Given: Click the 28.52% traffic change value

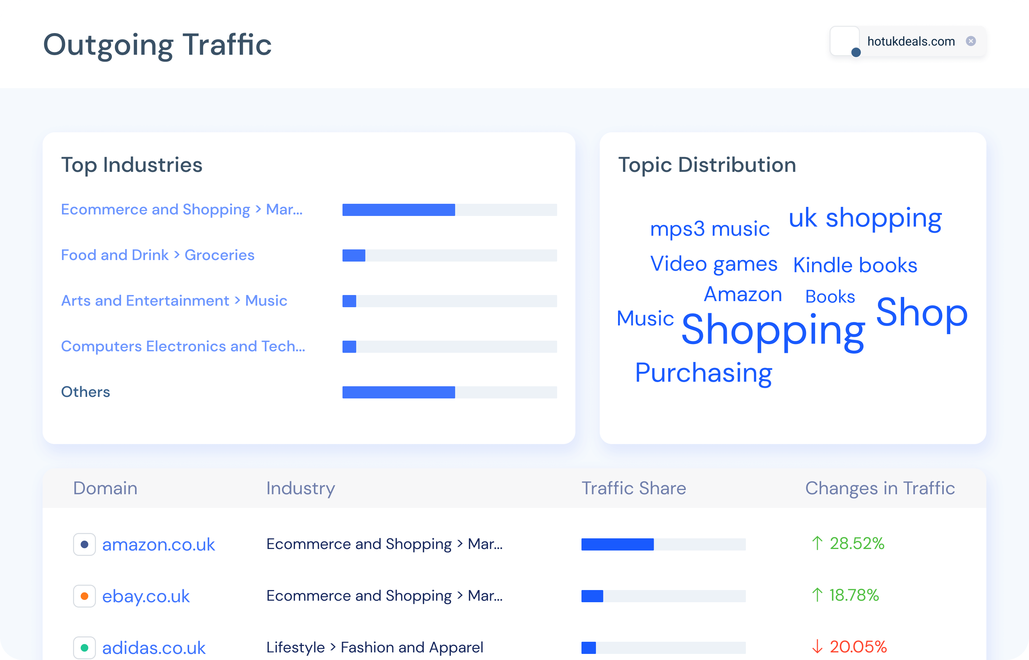Looking at the screenshot, I should (x=857, y=543).
